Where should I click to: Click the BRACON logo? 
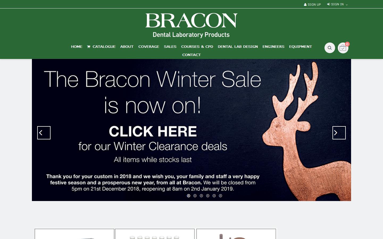tap(191, 25)
